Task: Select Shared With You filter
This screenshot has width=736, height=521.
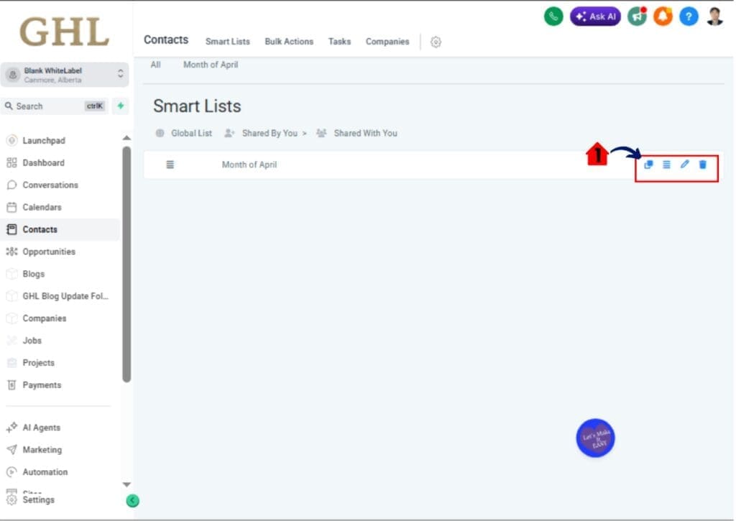Action: 356,133
